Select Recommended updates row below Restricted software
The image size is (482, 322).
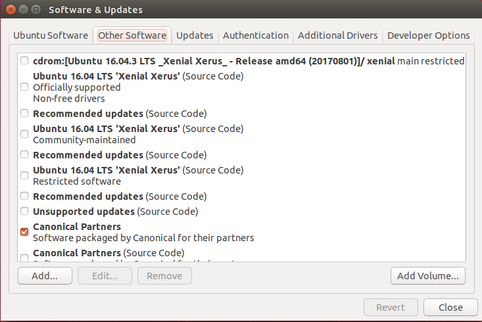[120, 196]
